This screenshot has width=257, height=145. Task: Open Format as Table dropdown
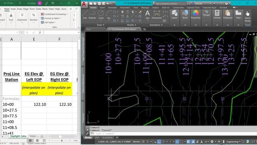click(x=51, y=18)
